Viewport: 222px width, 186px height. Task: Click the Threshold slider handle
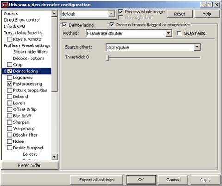[x=108, y=58]
